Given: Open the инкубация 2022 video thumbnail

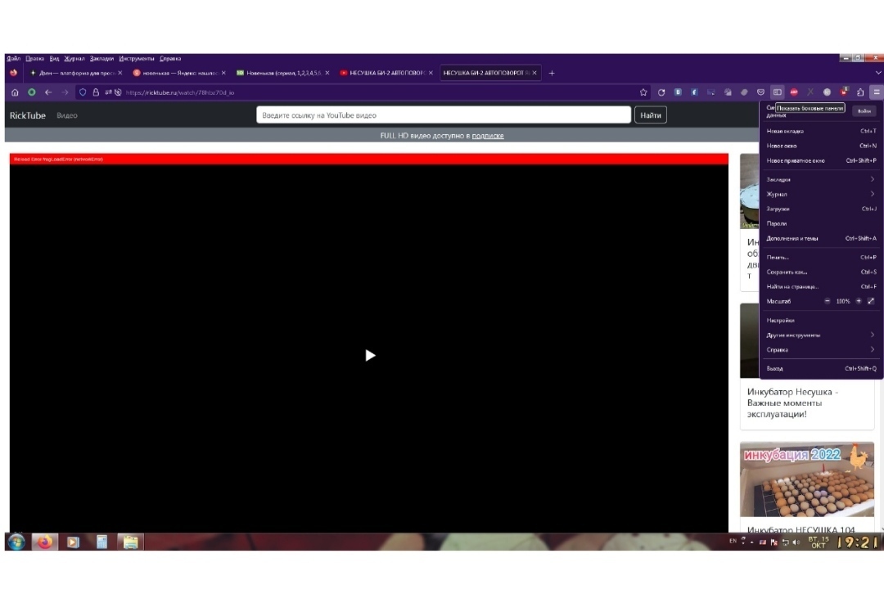Looking at the screenshot, I should click(807, 479).
